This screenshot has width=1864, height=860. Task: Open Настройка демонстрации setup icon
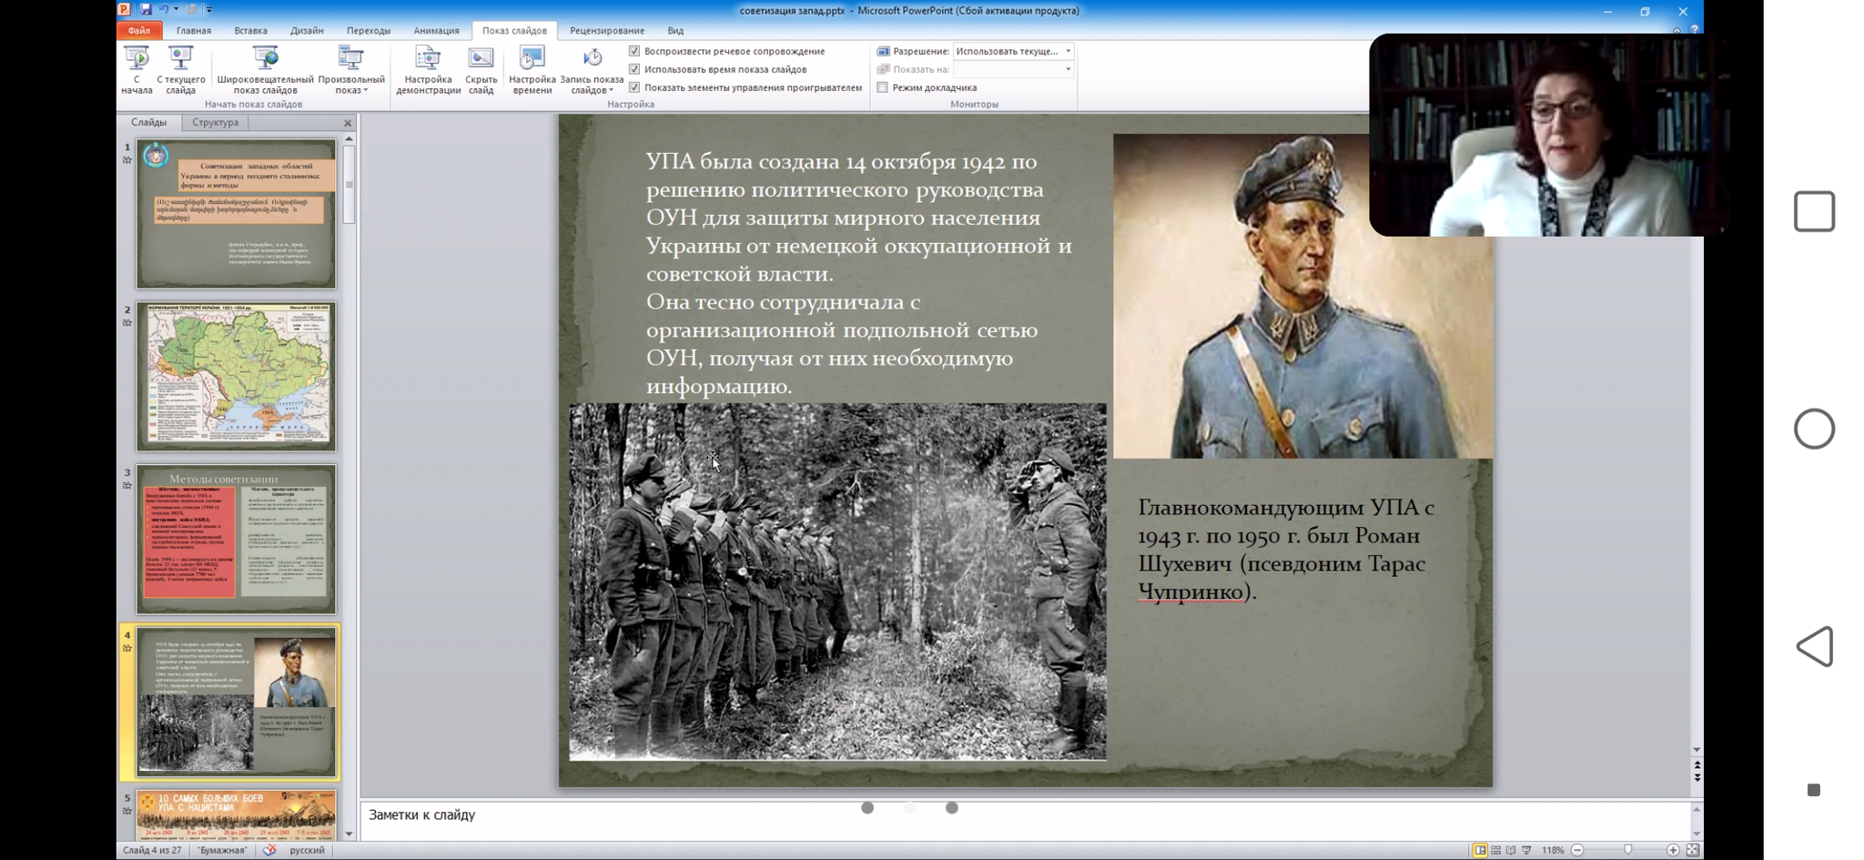[x=428, y=60]
